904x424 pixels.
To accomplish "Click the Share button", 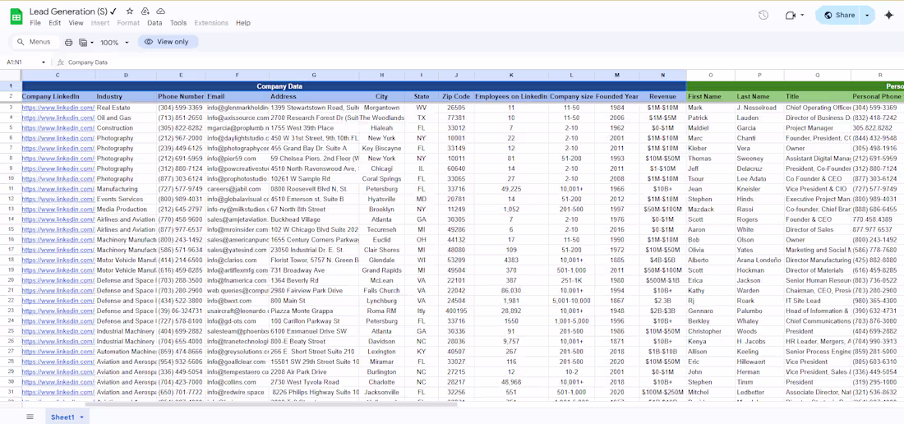I will [839, 15].
